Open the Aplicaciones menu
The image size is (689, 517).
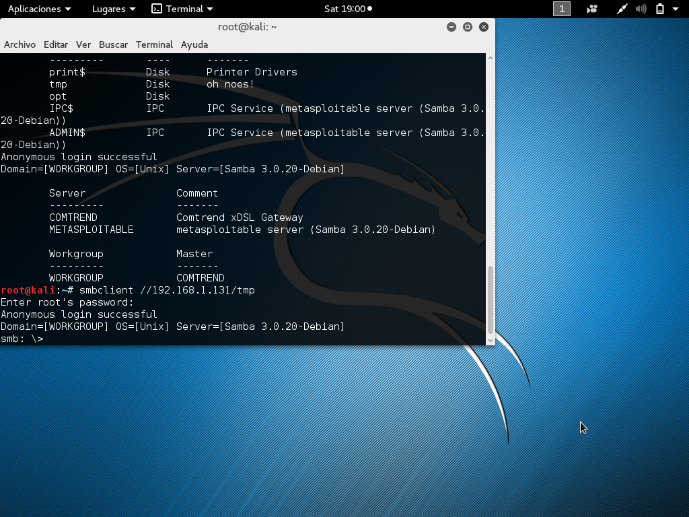39,9
